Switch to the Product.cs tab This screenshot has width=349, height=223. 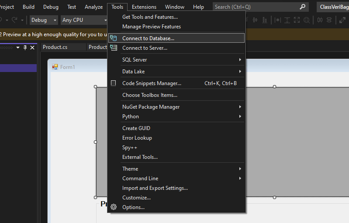(x=63, y=47)
